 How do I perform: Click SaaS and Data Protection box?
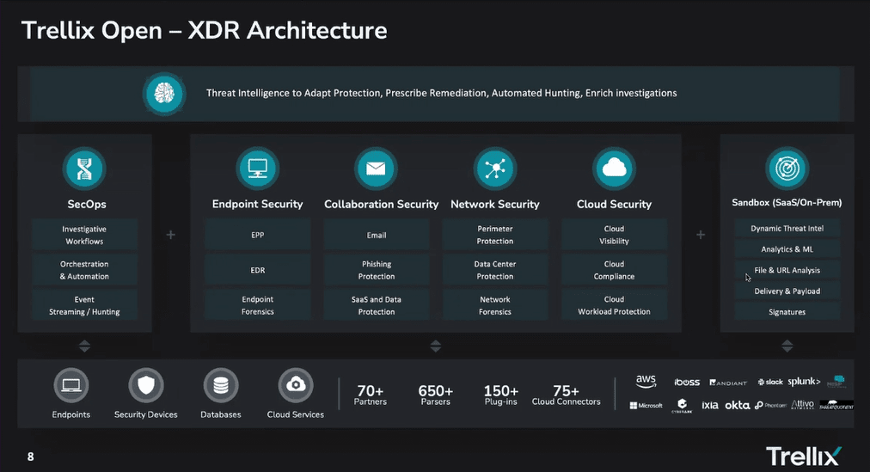coord(377,305)
